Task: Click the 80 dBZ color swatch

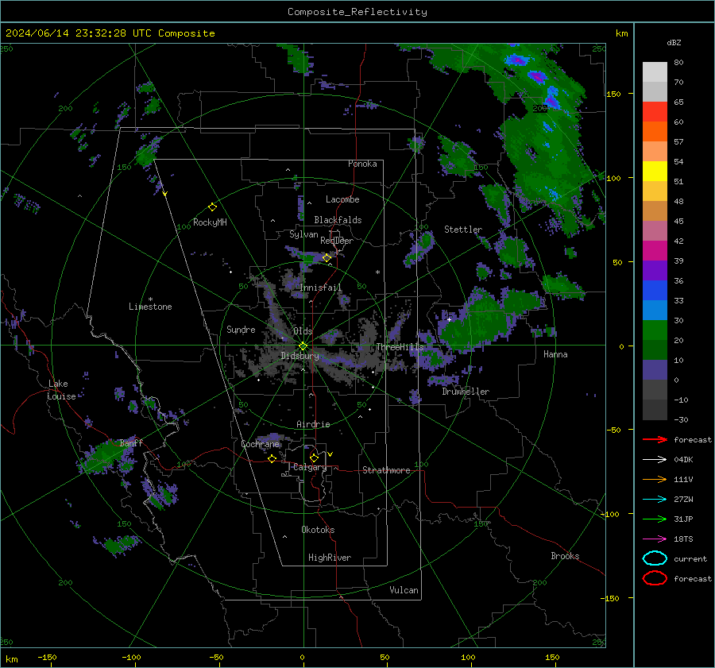Action: (655, 71)
